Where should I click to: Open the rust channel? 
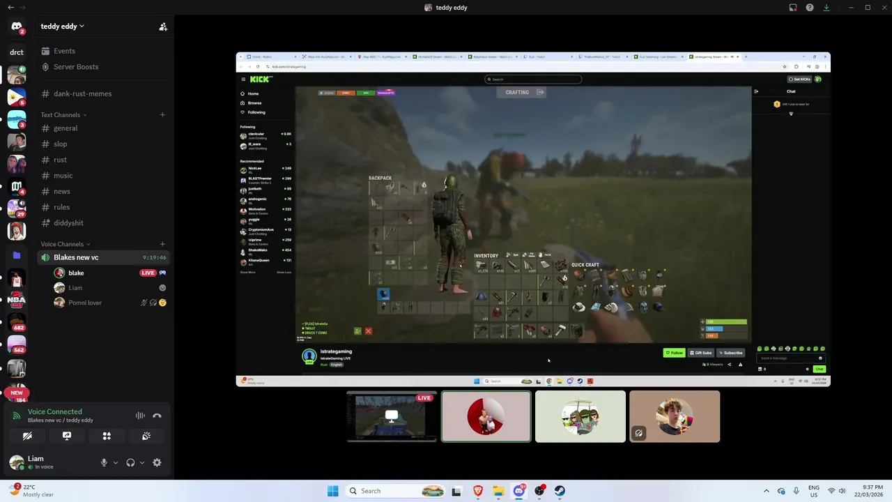(105, 160)
